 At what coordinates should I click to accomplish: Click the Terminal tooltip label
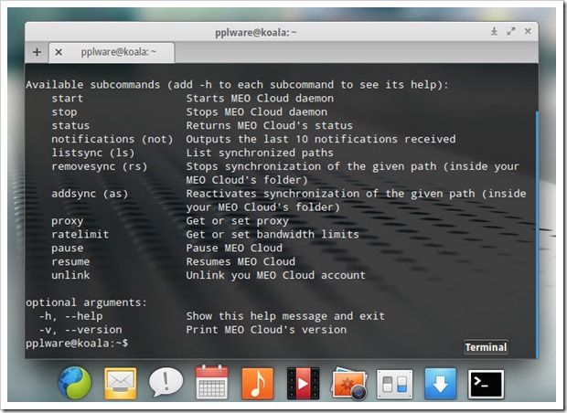tap(485, 347)
